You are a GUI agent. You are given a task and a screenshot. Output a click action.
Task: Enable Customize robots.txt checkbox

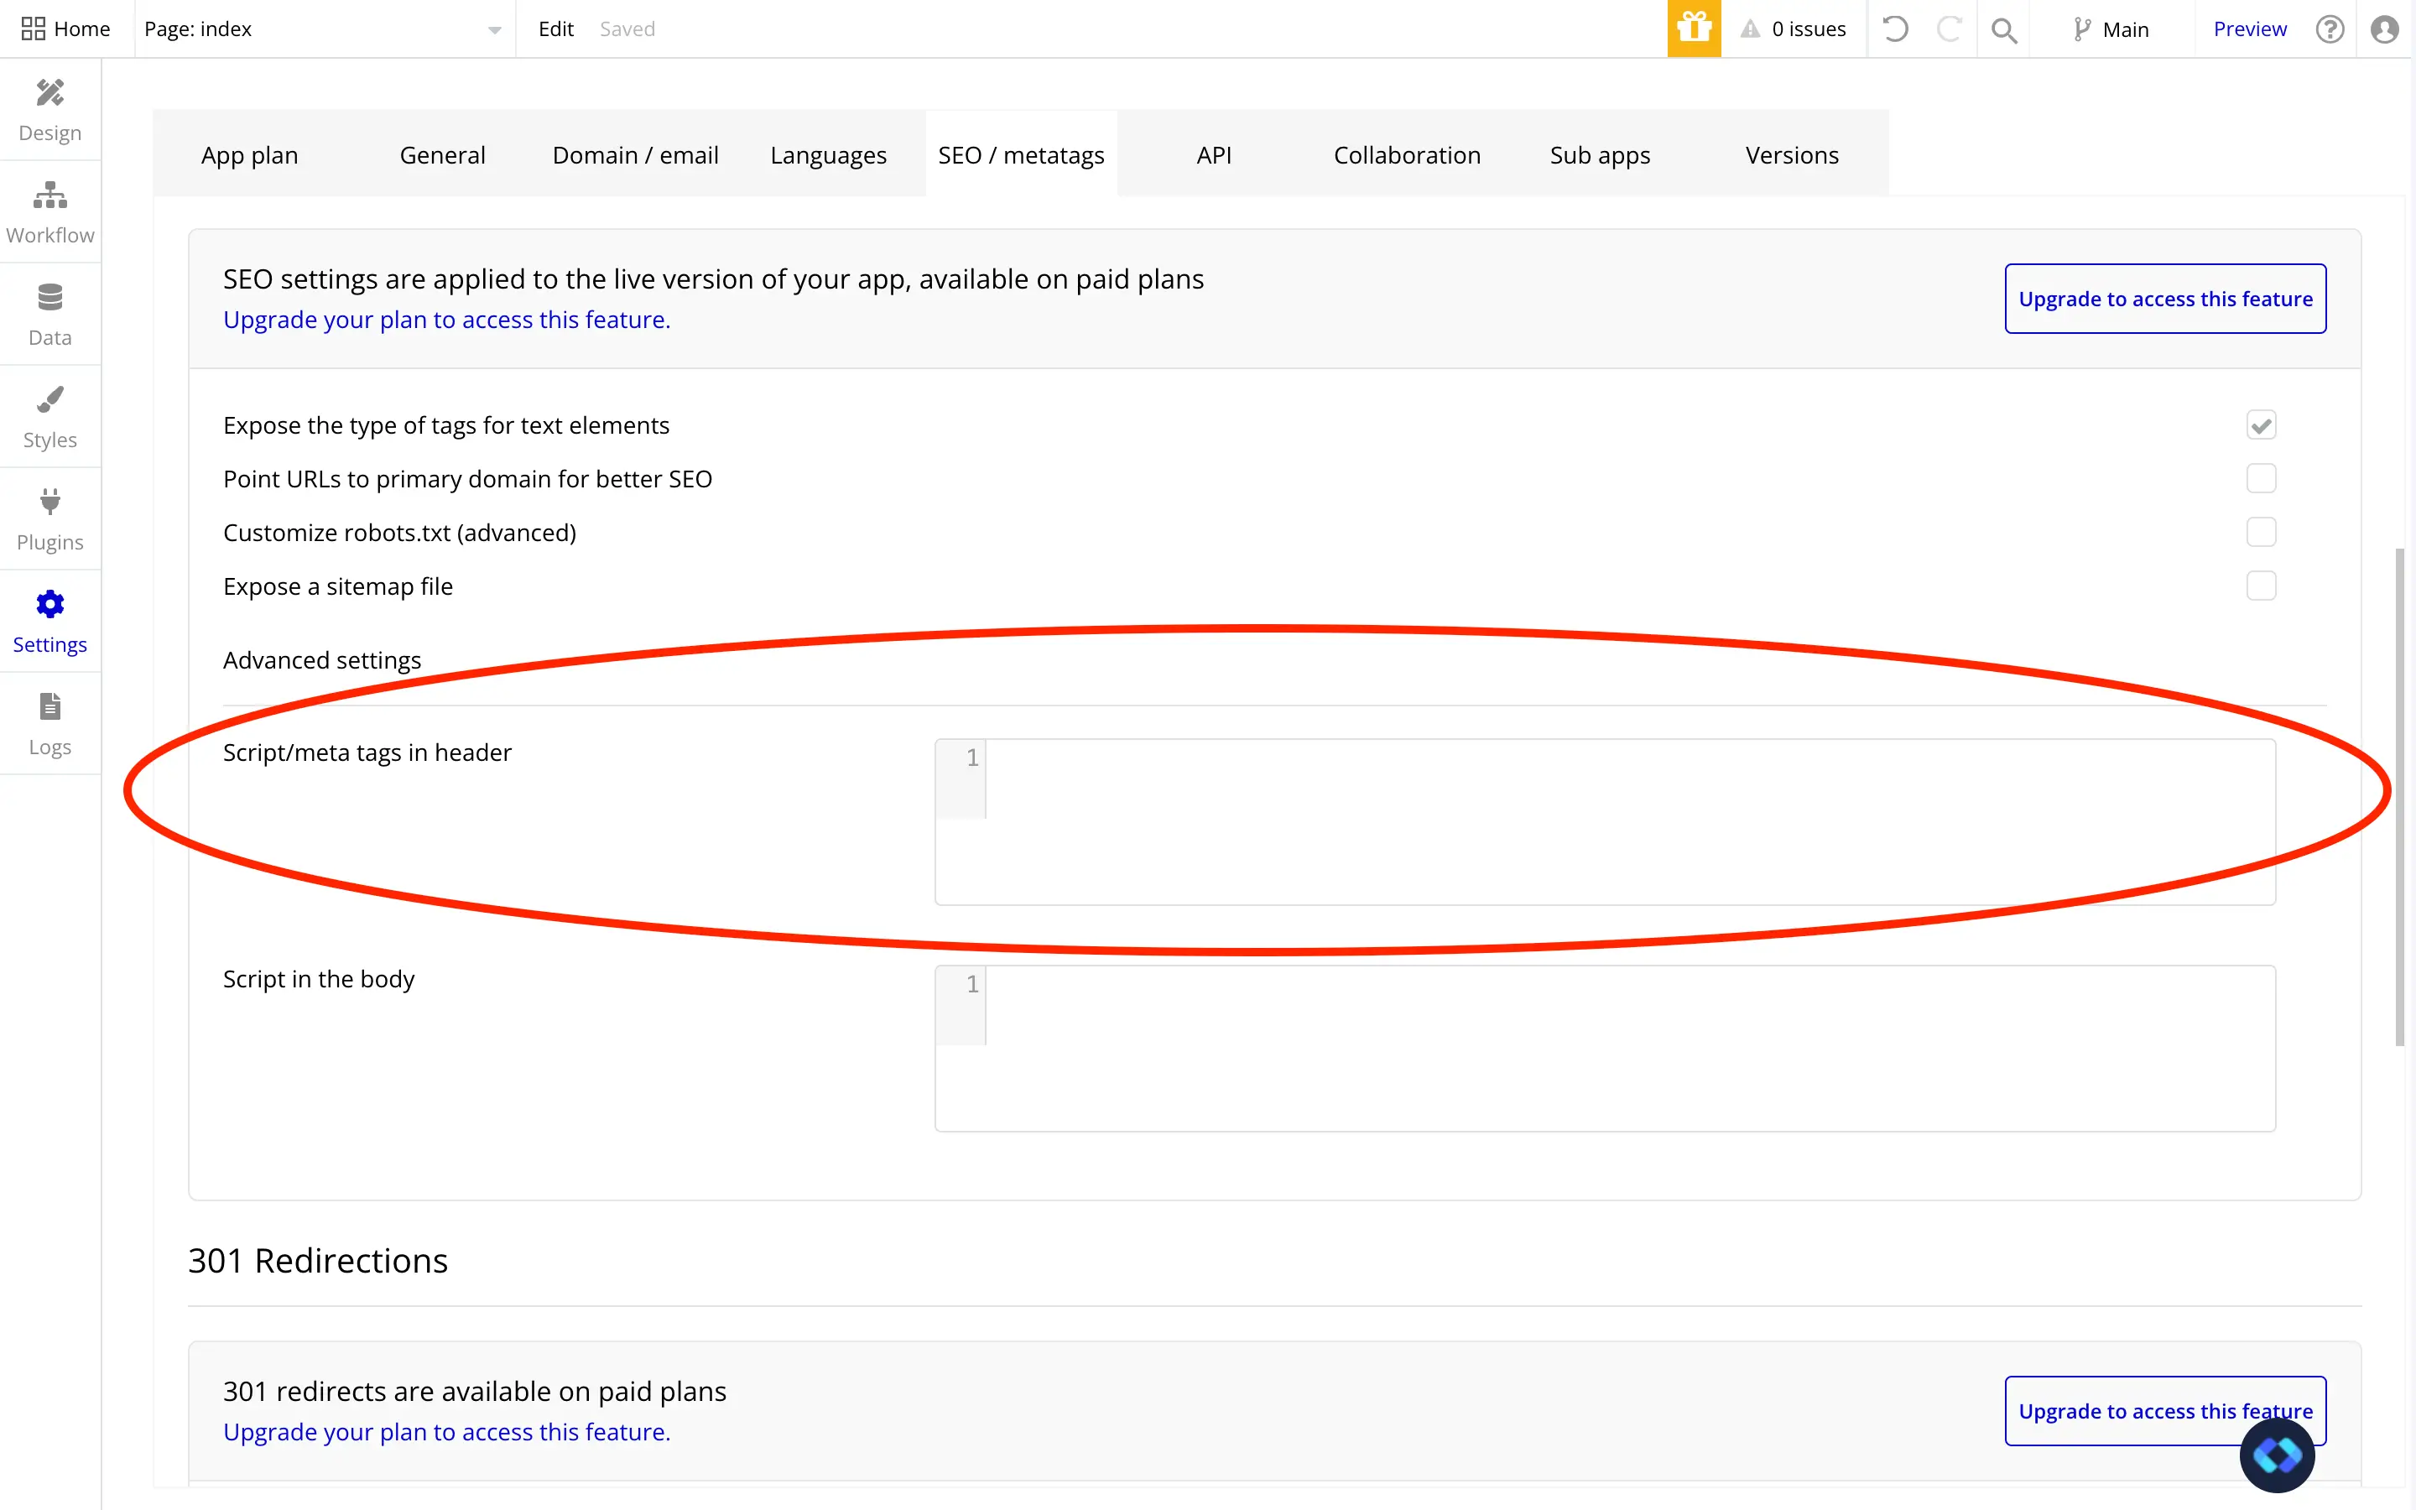[x=2260, y=533]
